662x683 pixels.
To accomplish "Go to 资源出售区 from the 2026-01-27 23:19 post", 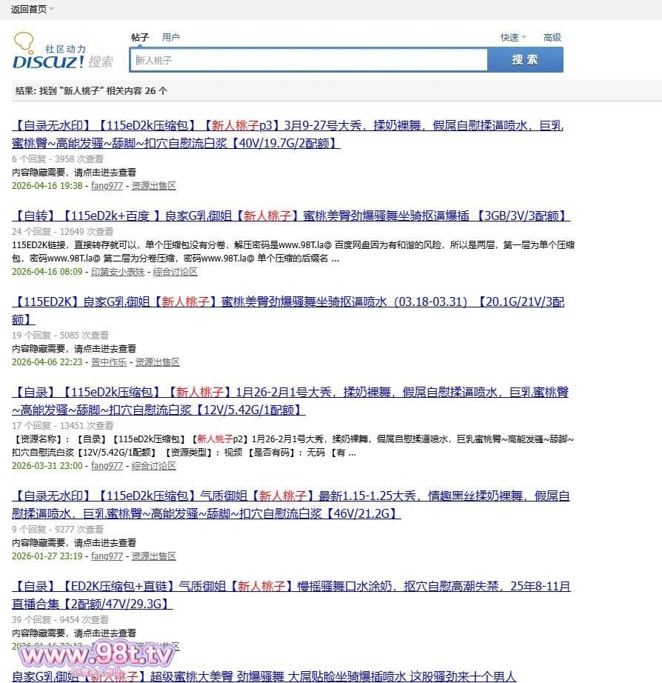I will [154, 556].
